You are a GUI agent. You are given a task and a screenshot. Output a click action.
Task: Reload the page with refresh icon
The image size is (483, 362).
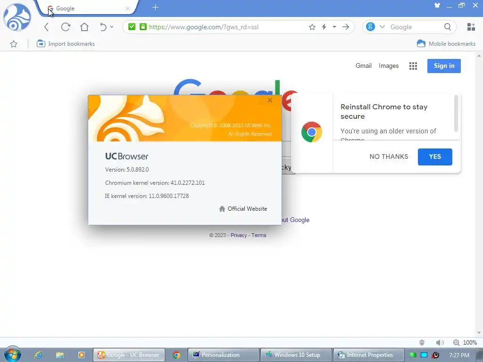[x=66, y=27]
